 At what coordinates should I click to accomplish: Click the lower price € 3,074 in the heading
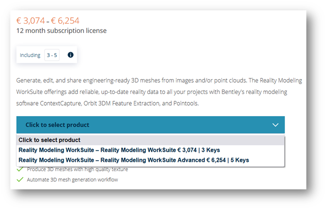[30, 21]
